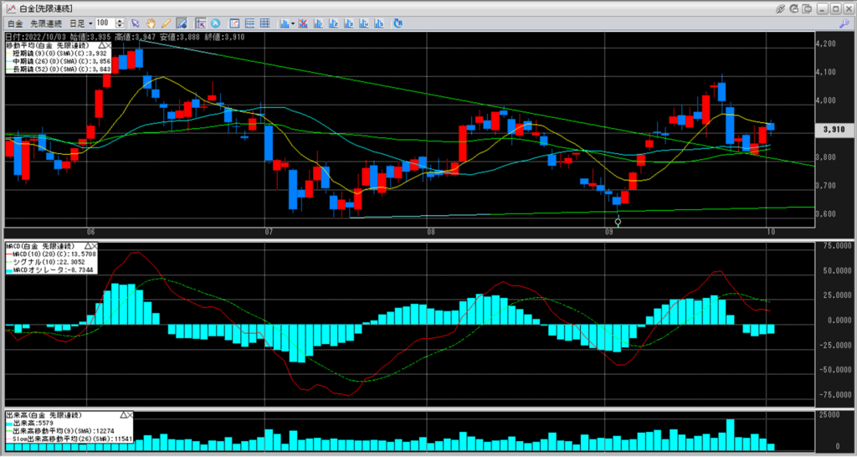
Task: Decrease bar count with spinner down arrow
Action: 121,26
